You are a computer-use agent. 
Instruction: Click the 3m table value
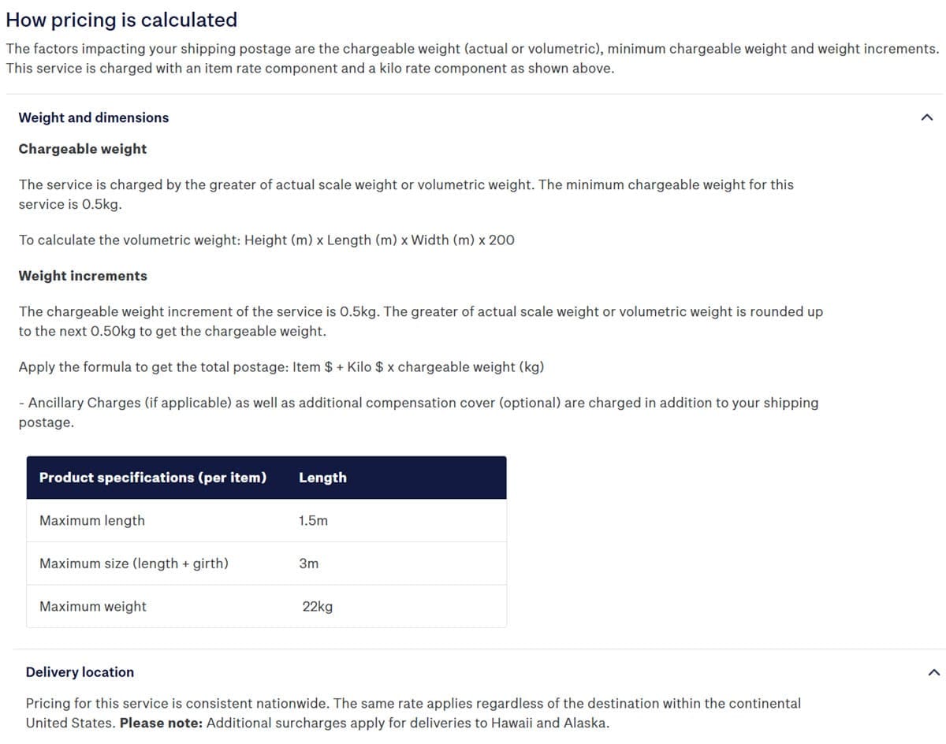(309, 564)
